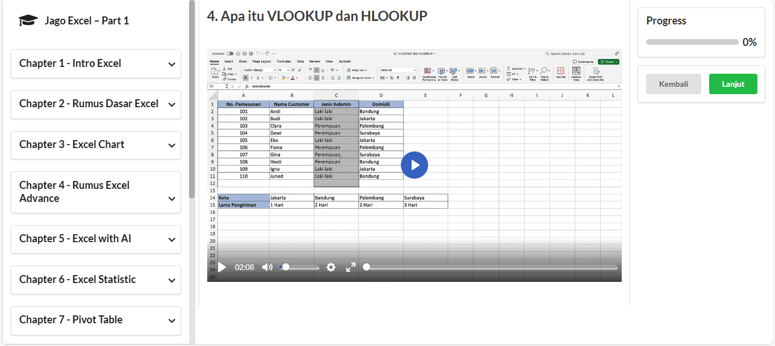Click the large blue play button on video
Screen dimensions: 775x346
pyautogui.click(x=414, y=165)
